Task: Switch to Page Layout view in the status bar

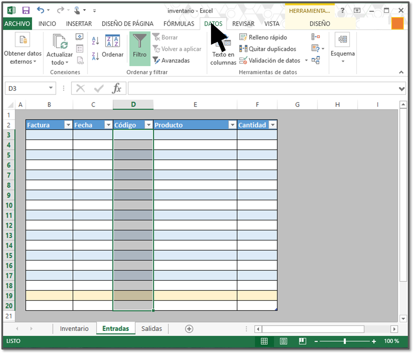Action: (283, 341)
